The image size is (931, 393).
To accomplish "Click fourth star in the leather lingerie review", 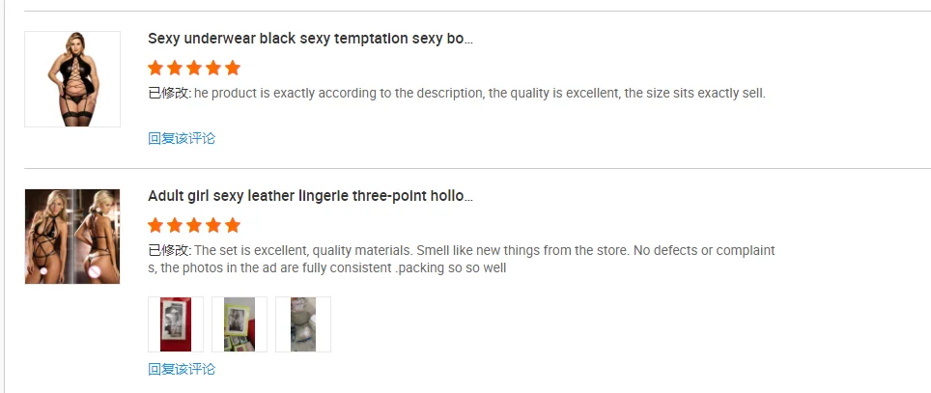I will coord(213,226).
